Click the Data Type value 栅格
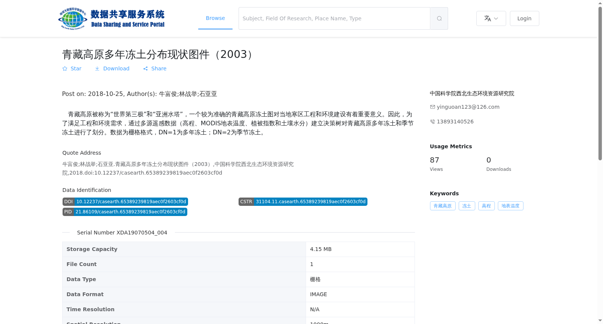The height and width of the screenshot is (324, 603). coord(315,279)
